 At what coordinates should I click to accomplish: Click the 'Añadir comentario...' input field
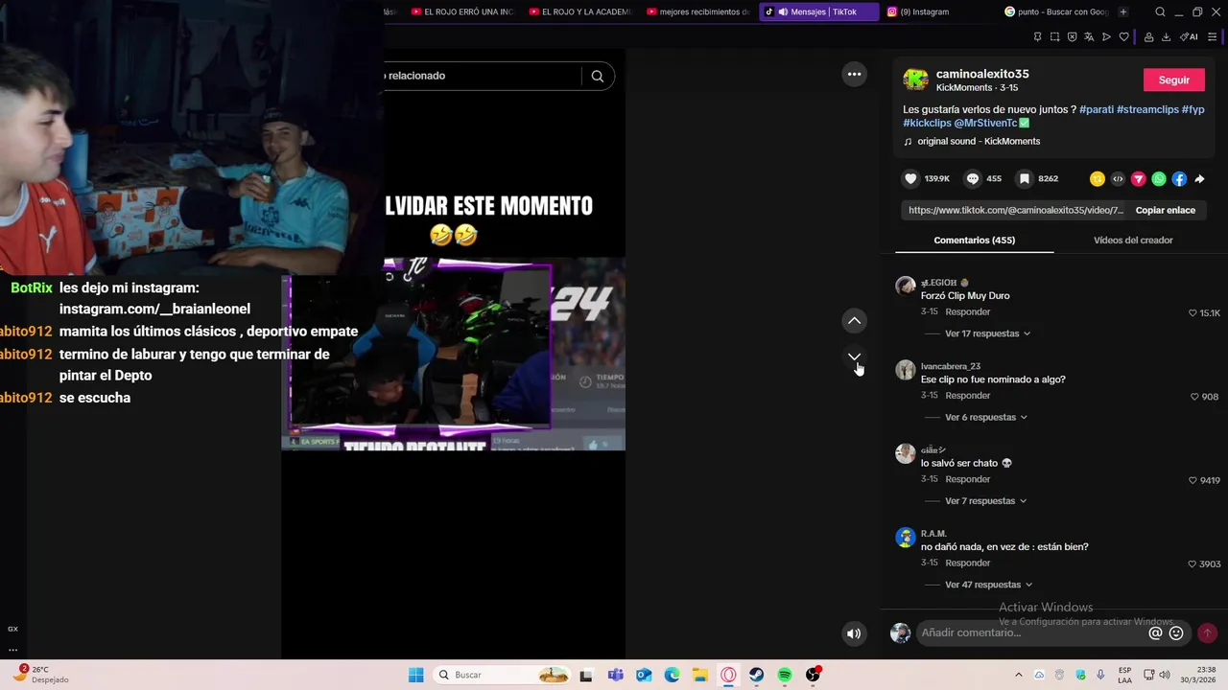pos(1031,632)
